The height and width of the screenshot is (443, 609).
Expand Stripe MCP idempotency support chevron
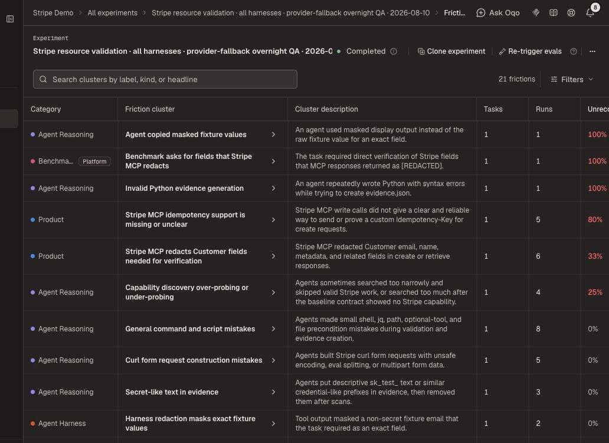[273, 220]
